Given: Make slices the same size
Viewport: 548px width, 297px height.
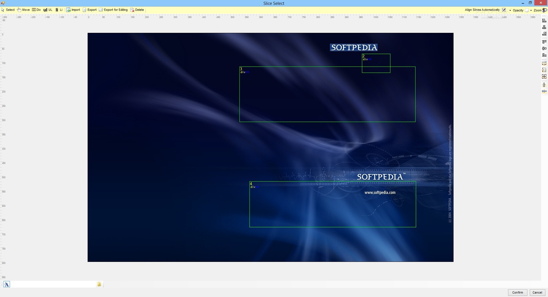Looking at the screenshot, I should [x=544, y=76].
